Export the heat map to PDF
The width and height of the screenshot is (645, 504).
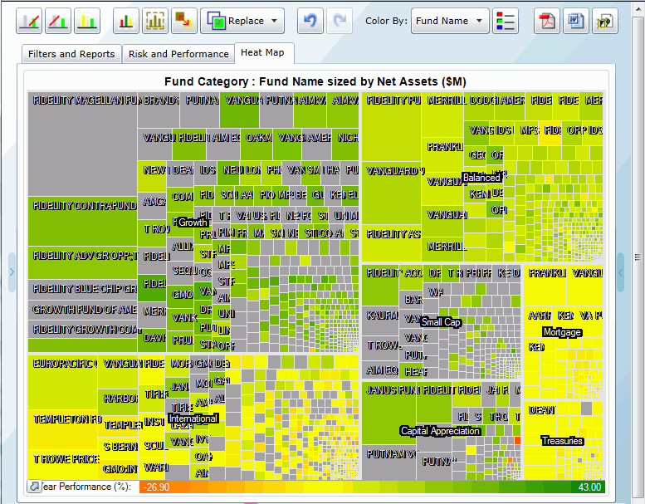(547, 21)
